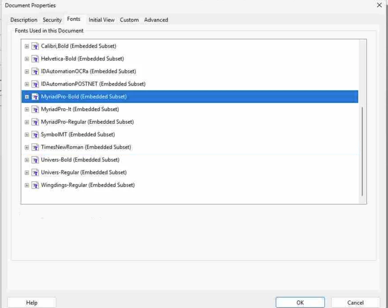Screen dimensions: 388x308
Task: Expand the TimesNewRoman font entry
Action: point(27,147)
